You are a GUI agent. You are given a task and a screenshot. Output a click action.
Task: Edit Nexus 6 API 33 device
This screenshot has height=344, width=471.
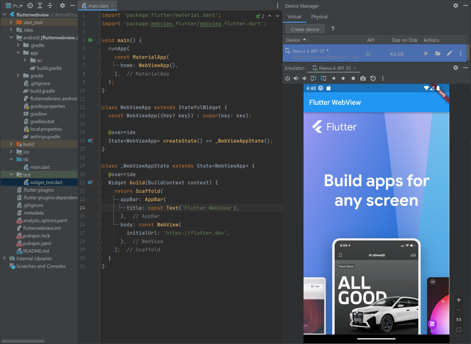tap(449, 54)
